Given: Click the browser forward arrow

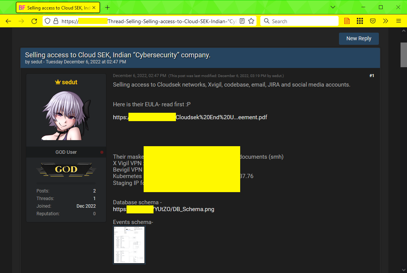Looking at the screenshot, I should pos(21,21).
